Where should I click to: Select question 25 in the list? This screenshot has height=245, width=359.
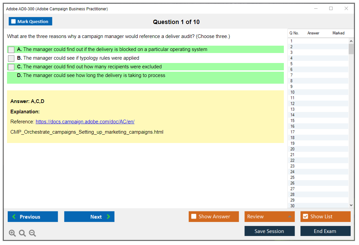click(x=293, y=177)
